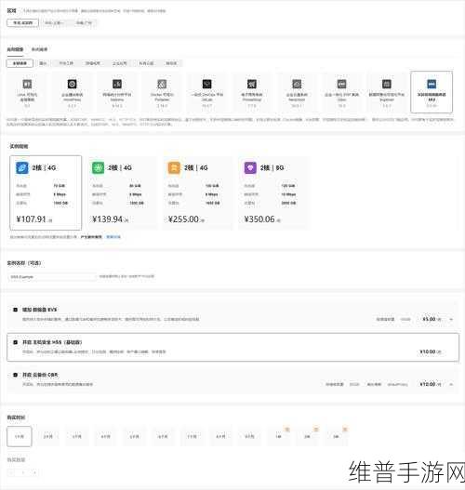This screenshot has height=490, width=465.
Task: Click the 2核 | 8G spec heading
Action: (272, 167)
